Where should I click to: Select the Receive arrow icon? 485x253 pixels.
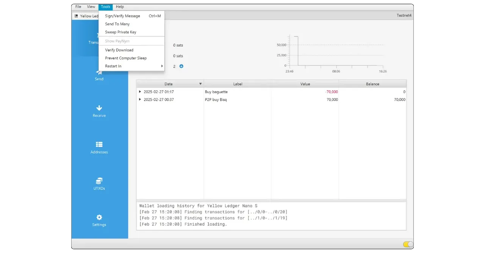99,108
